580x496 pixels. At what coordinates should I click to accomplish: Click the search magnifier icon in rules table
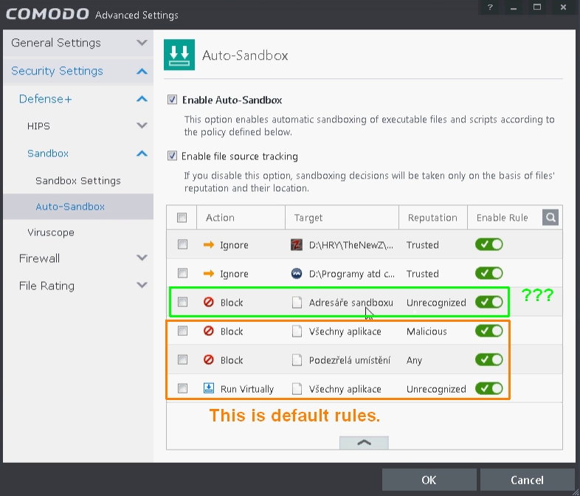550,217
